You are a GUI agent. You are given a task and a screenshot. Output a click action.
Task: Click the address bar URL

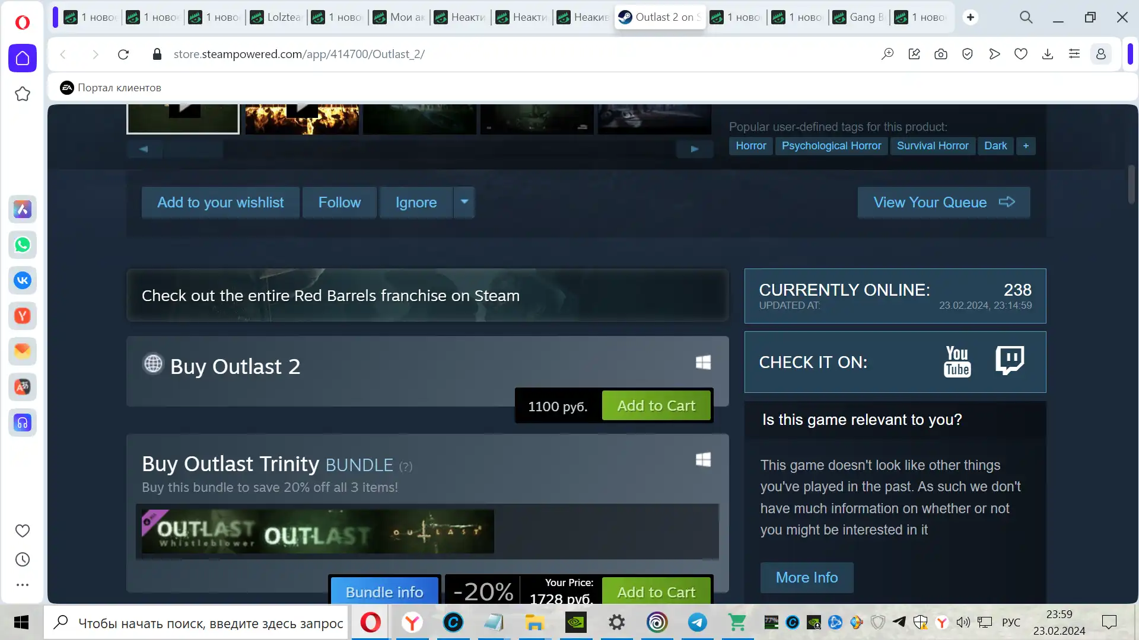[299, 54]
